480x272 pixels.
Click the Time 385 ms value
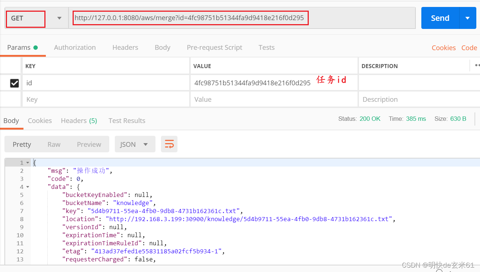416,119
